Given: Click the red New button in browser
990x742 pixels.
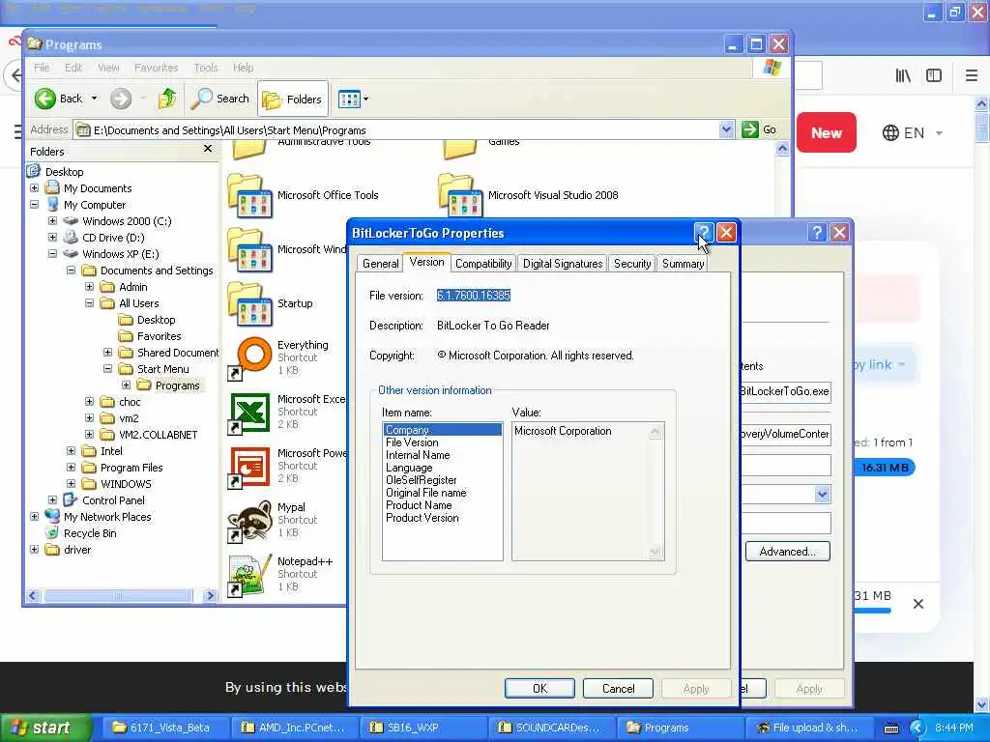Looking at the screenshot, I should tap(827, 132).
